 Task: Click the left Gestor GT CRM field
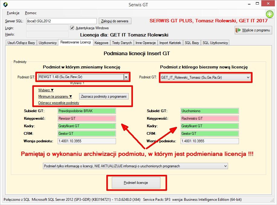(87, 134)
